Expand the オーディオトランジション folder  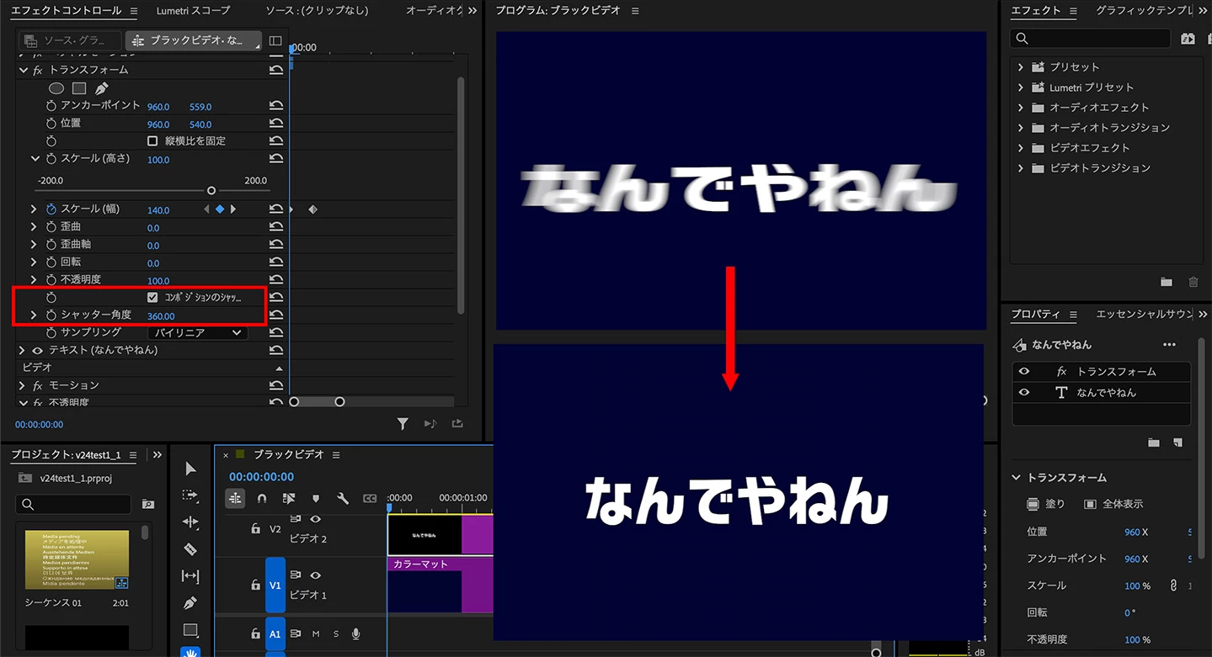[1021, 127]
